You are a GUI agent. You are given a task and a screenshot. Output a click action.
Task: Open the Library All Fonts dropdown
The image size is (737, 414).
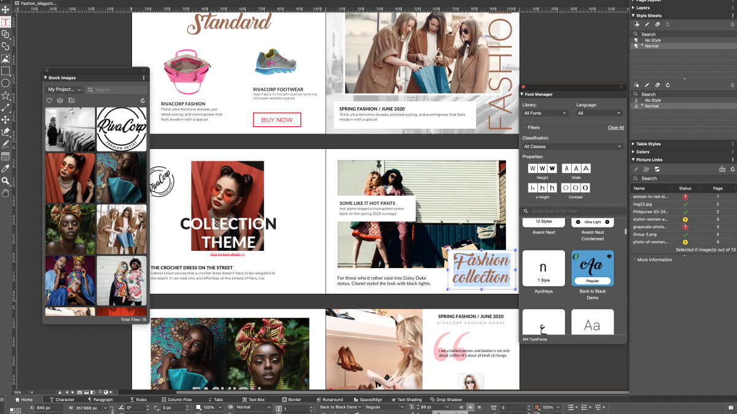(545, 113)
